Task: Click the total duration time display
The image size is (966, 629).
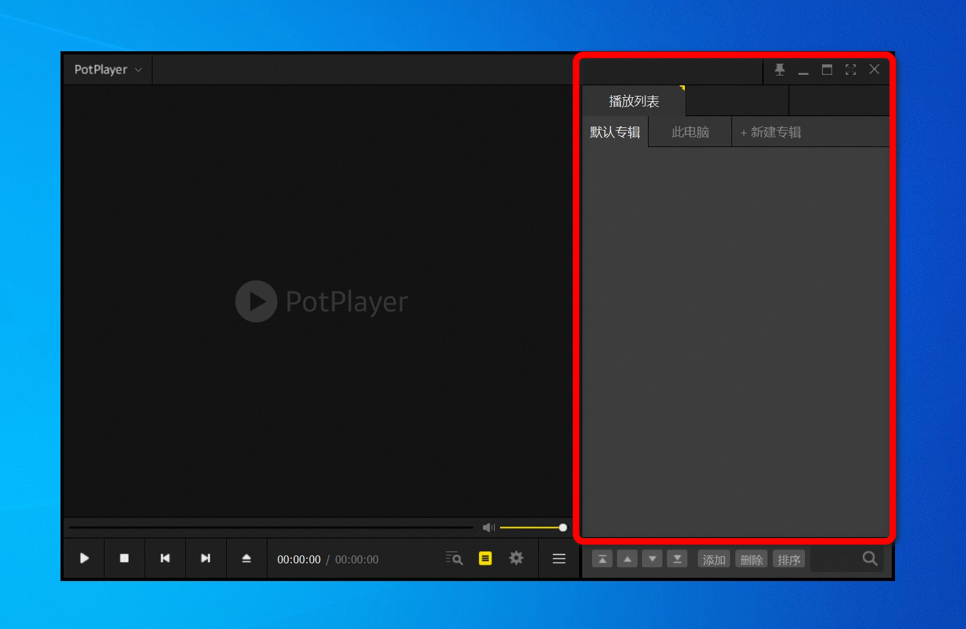Action: 357,559
